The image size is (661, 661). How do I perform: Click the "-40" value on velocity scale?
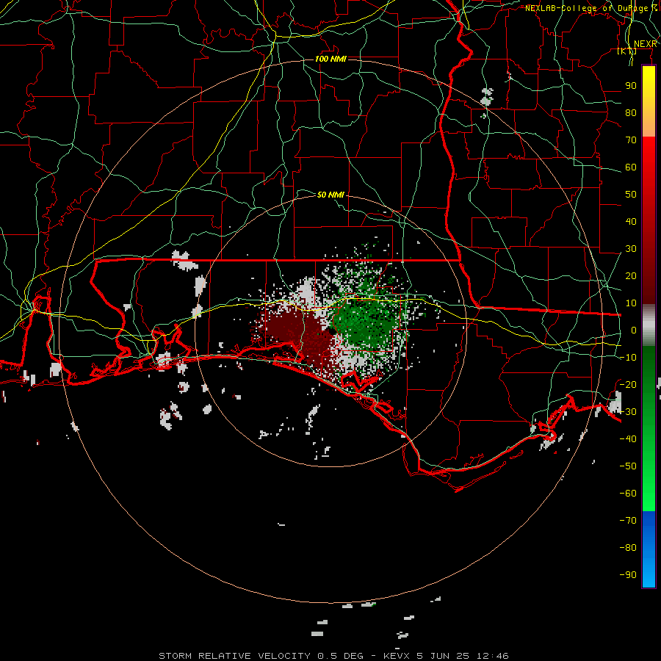[628, 439]
